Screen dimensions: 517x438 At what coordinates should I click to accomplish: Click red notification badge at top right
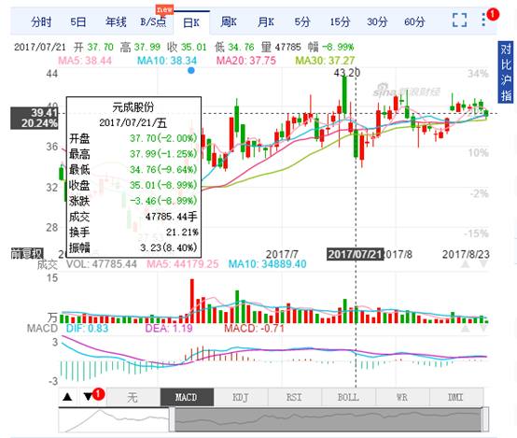coord(493,14)
